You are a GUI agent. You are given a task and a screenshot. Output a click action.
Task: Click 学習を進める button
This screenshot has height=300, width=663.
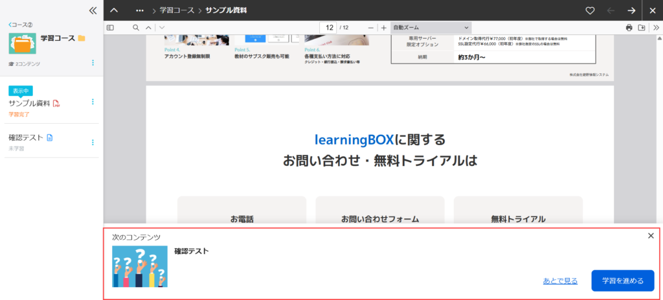coord(623,281)
